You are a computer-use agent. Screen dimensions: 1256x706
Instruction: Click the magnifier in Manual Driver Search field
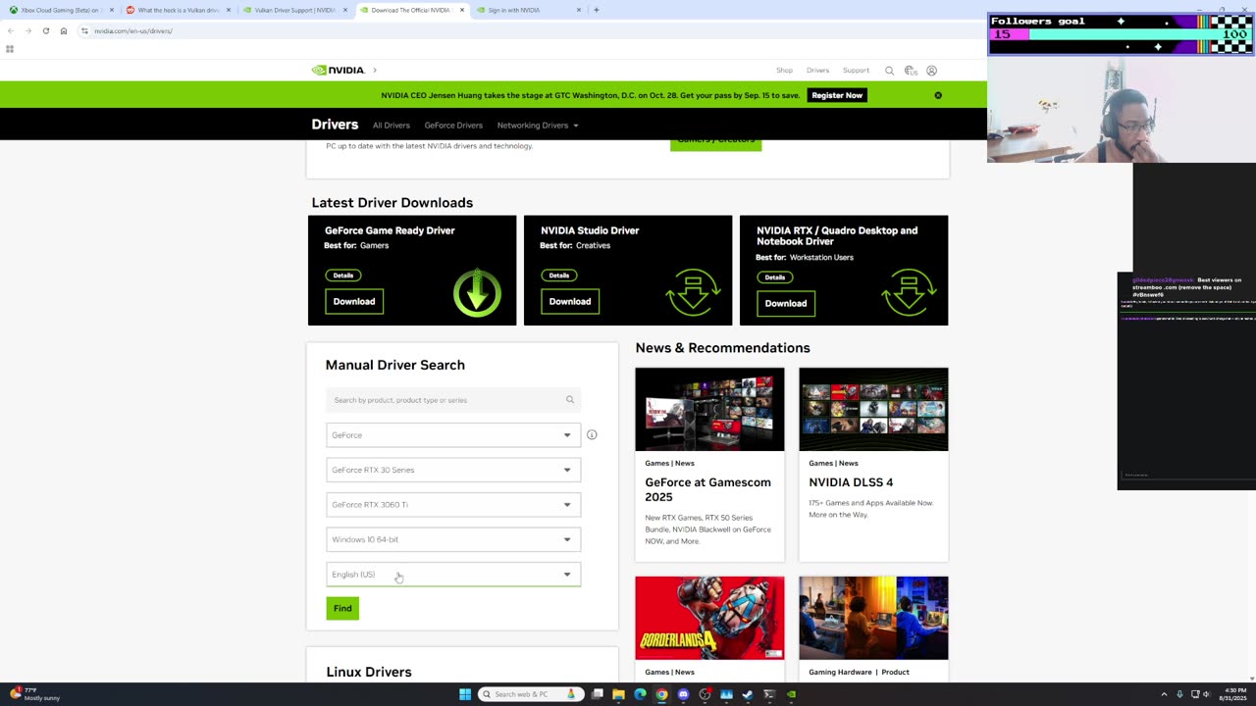569,400
